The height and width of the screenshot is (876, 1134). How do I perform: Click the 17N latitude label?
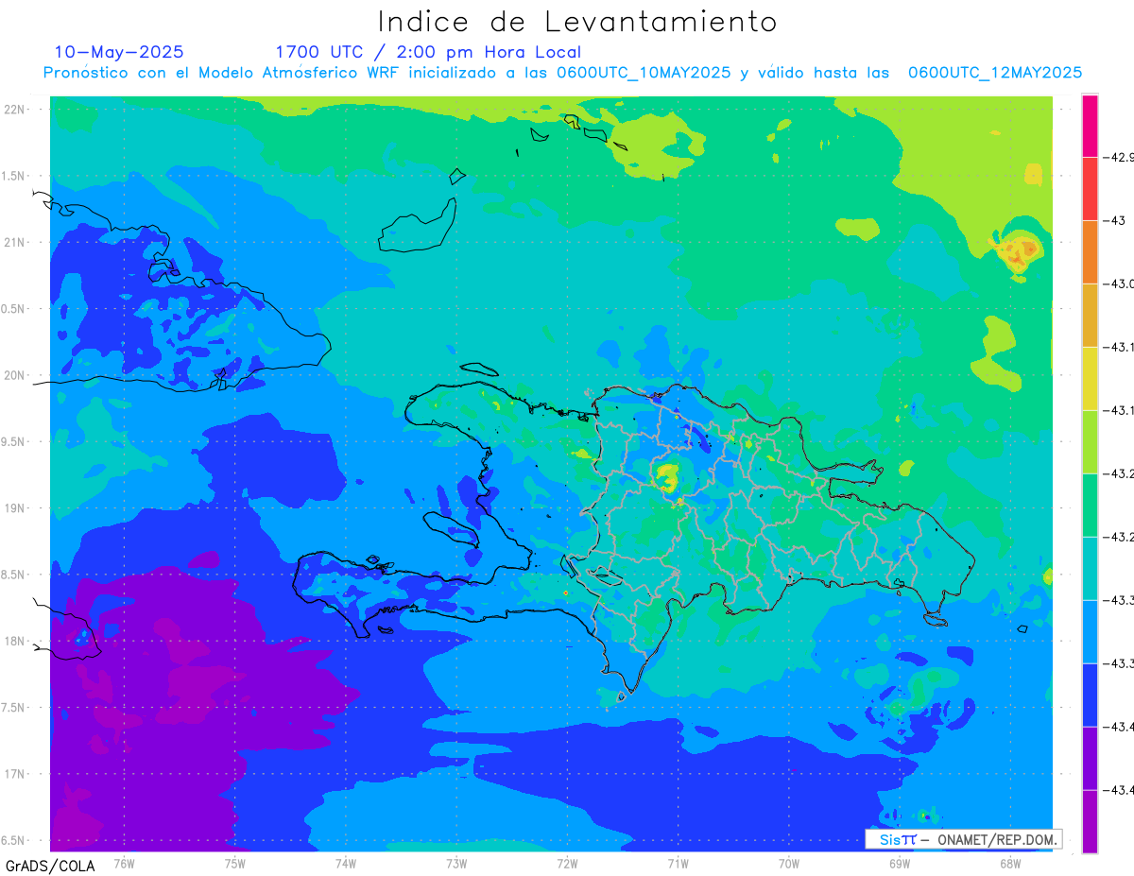pyautogui.click(x=15, y=775)
